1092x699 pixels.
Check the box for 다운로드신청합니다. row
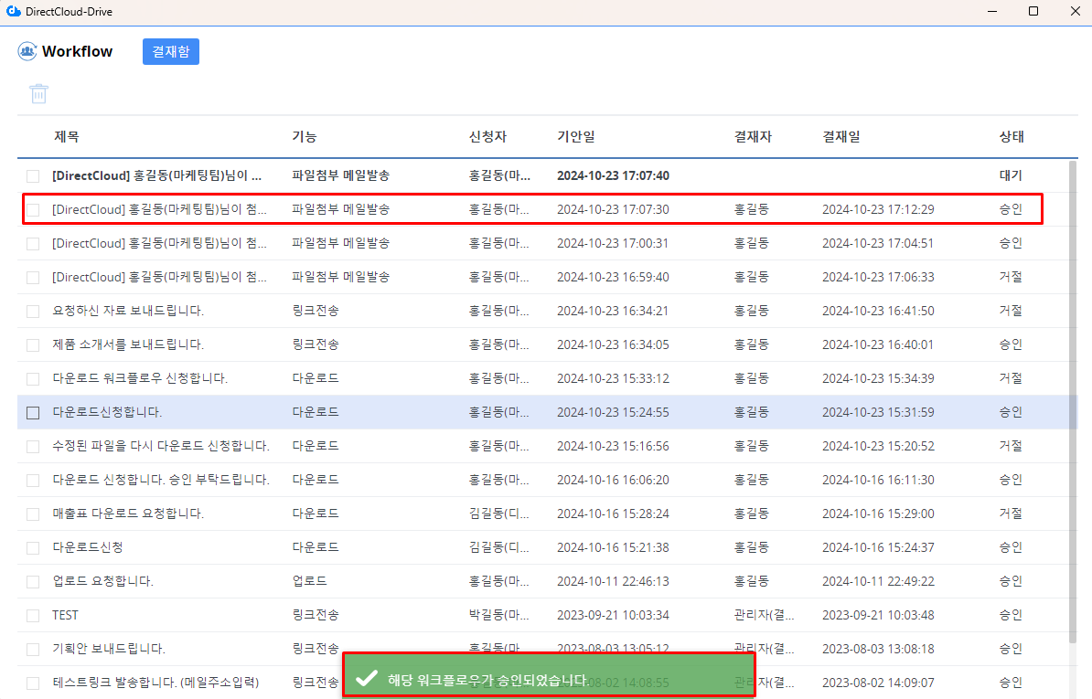tap(33, 412)
